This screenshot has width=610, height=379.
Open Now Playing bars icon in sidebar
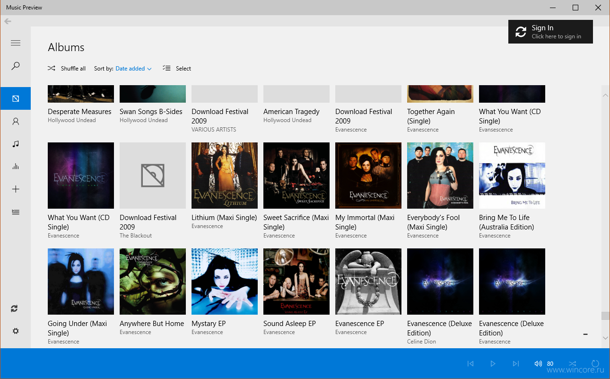coord(16,166)
